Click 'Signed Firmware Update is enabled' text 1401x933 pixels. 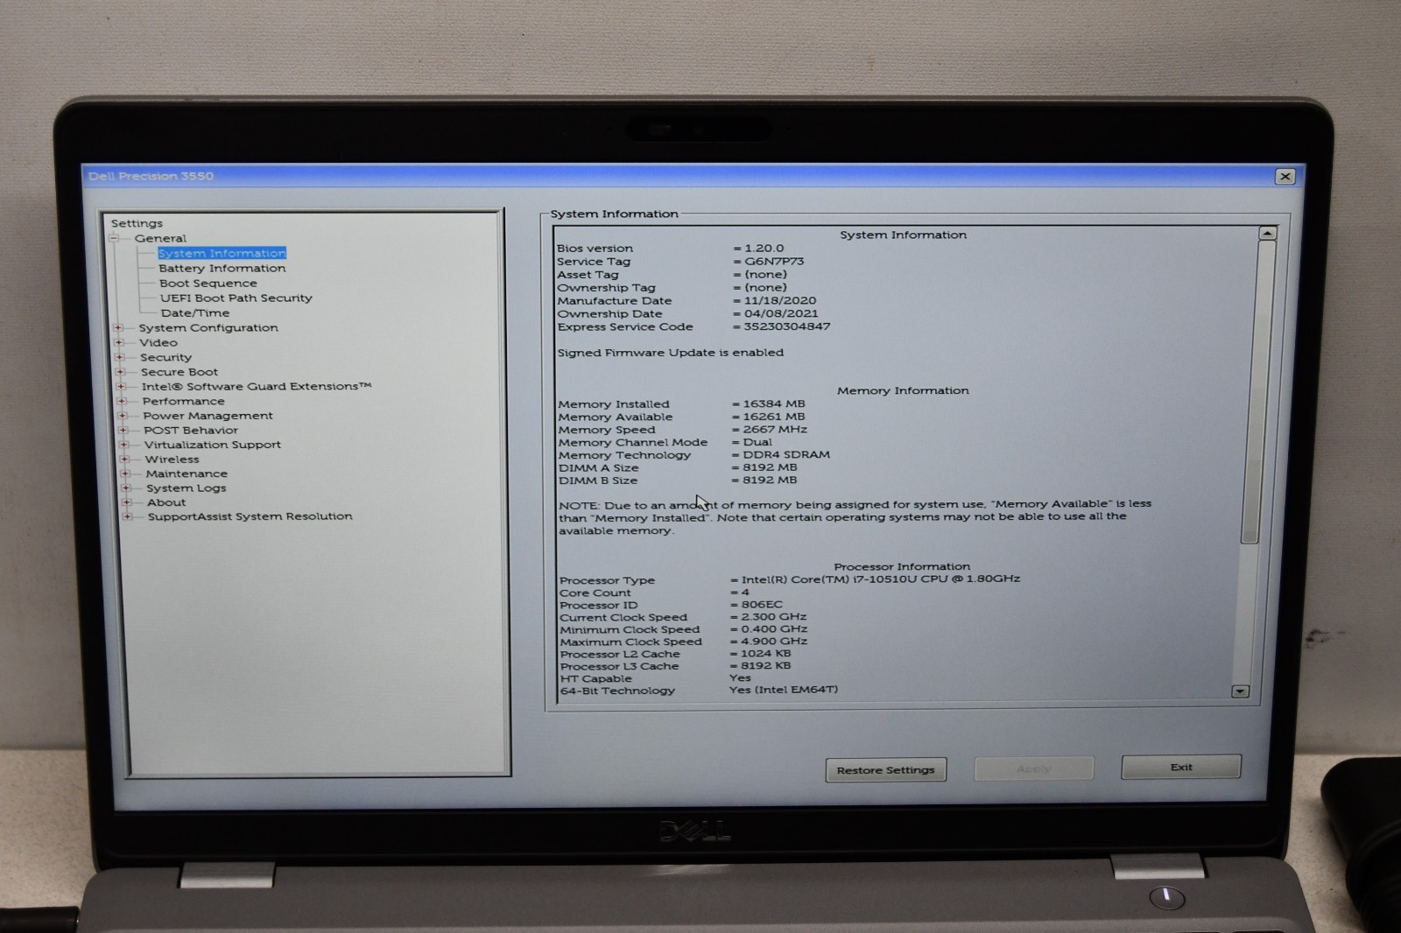[671, 353]
